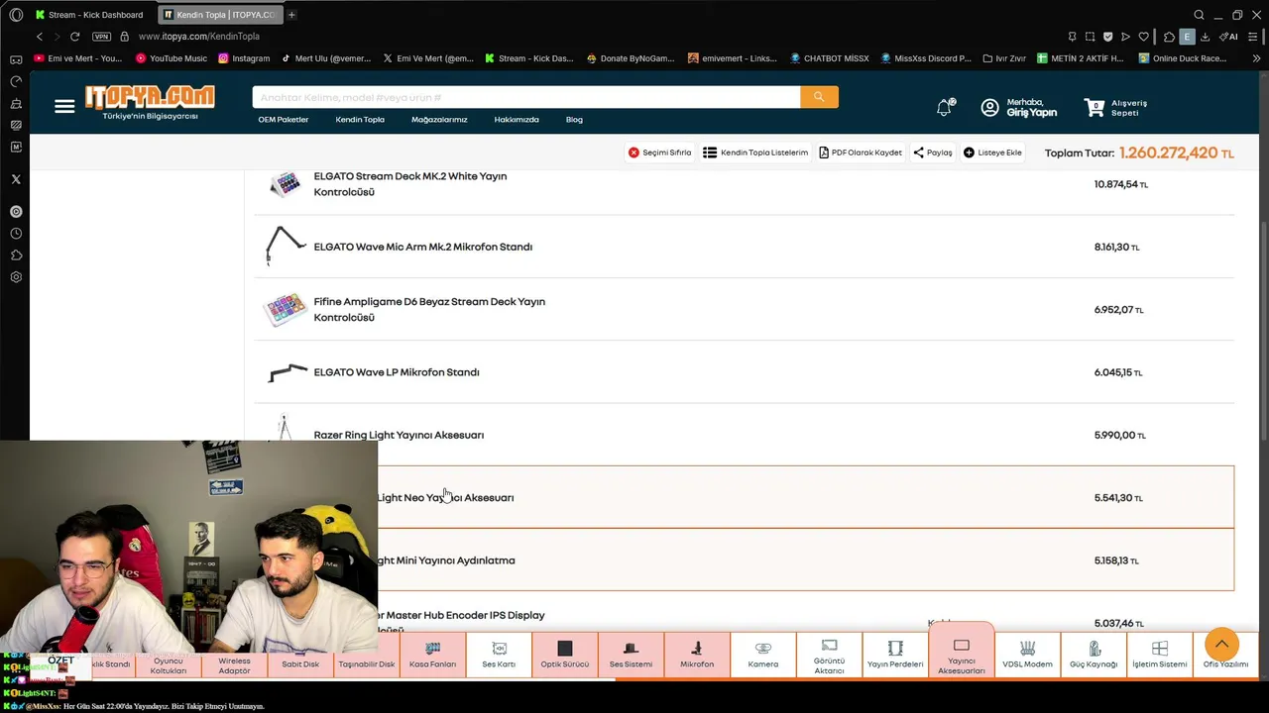
Task: Select the Kamera category tab
Action: point(763,655)
